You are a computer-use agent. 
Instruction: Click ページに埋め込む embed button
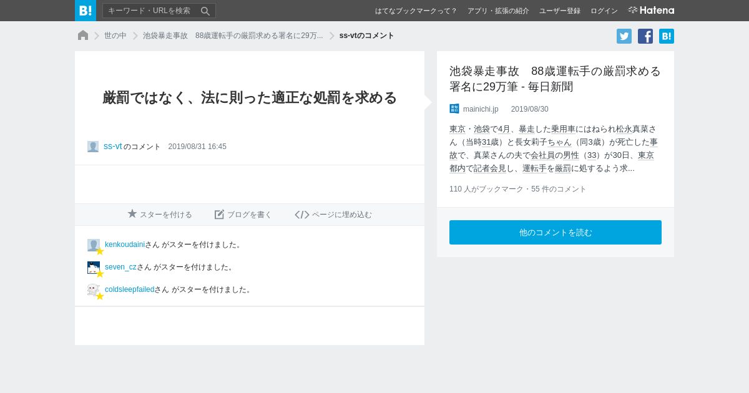[x=333, y=214]
